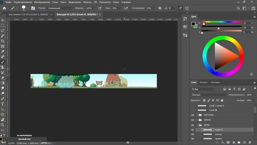Viewport: 257px width, 145px height.
Task: Open the Просмотр menu
Action: 105,2
